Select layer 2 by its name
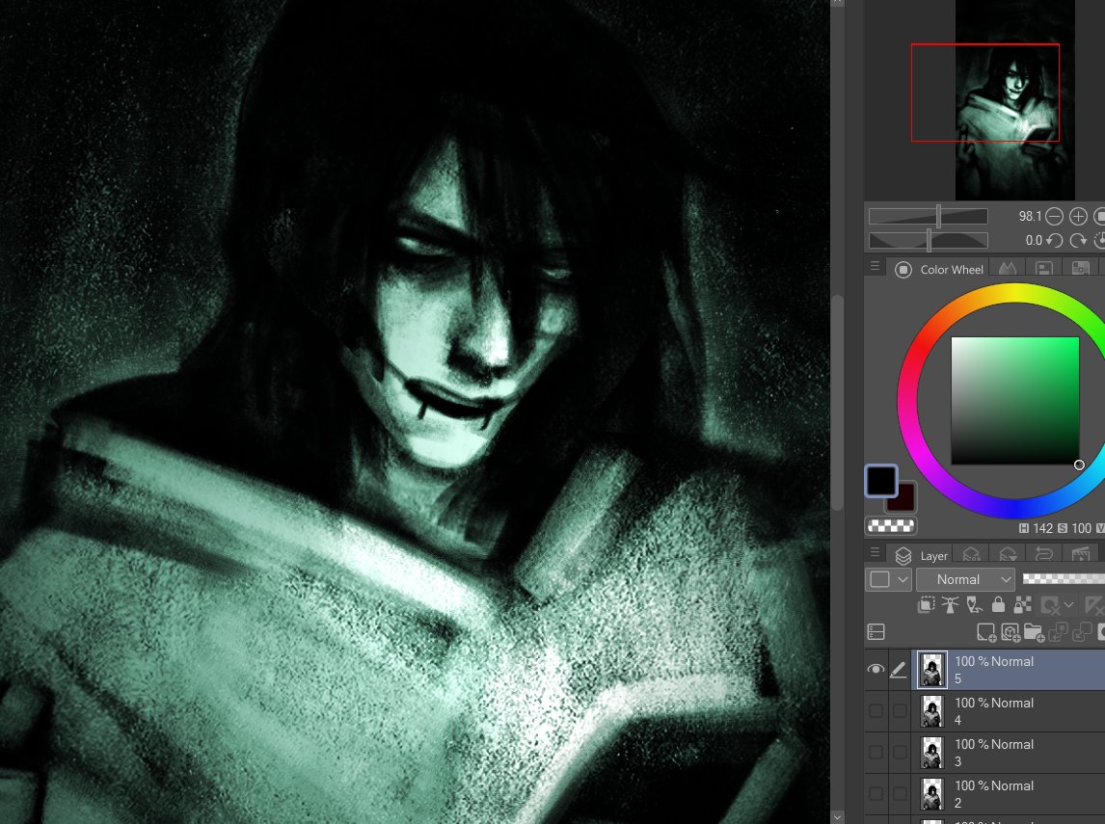The width and height of the screenshot is (1105, 824). pos(957,803)
